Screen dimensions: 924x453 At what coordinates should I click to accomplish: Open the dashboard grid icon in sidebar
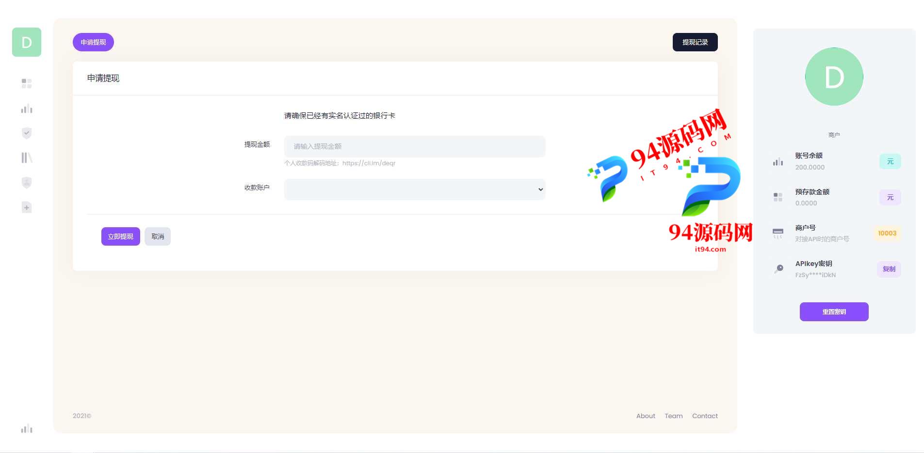27,83
